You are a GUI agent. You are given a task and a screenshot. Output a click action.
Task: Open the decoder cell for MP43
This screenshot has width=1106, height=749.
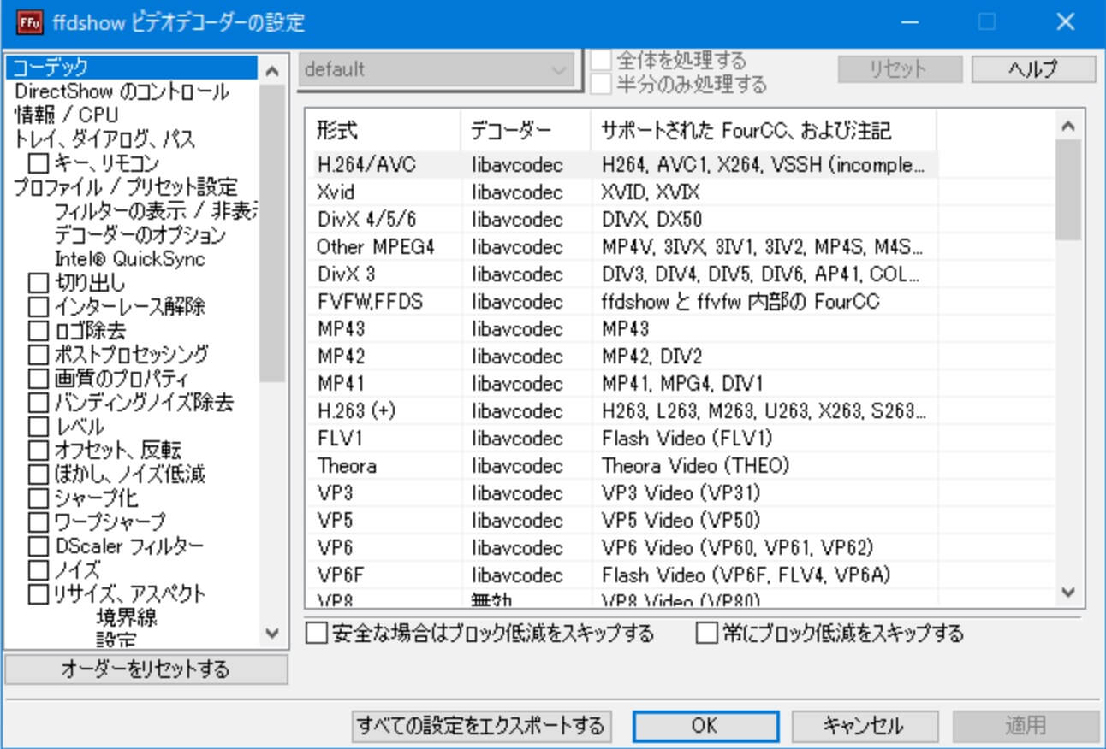(x=526, y=329)
